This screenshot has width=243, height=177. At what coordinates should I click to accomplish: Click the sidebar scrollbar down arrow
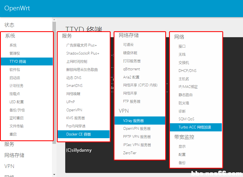click(x=54, y=175)
